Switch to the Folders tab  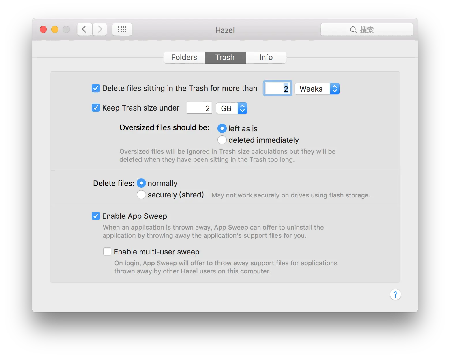click(x=184, y=58)
